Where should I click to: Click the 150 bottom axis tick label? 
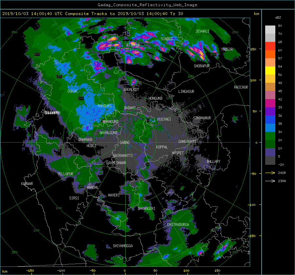(x=217, y=271)
